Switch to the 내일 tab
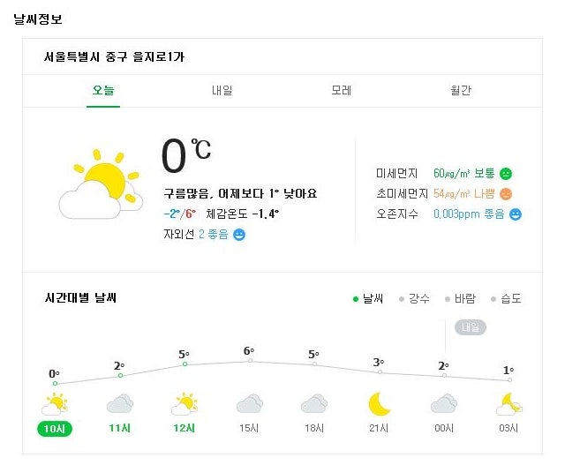565x465 pixels. (x=222, y=90)
